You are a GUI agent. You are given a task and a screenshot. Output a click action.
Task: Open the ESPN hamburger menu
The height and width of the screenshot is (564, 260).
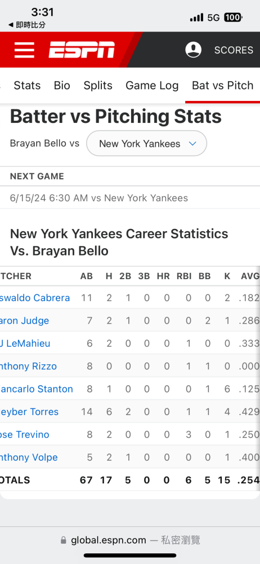click(x=24, y=50)
